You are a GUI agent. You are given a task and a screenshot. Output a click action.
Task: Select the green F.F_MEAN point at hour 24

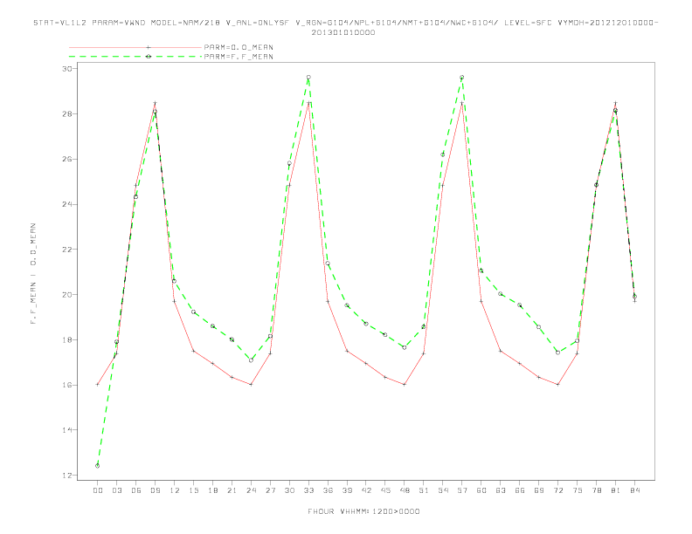tap(251, 360)
